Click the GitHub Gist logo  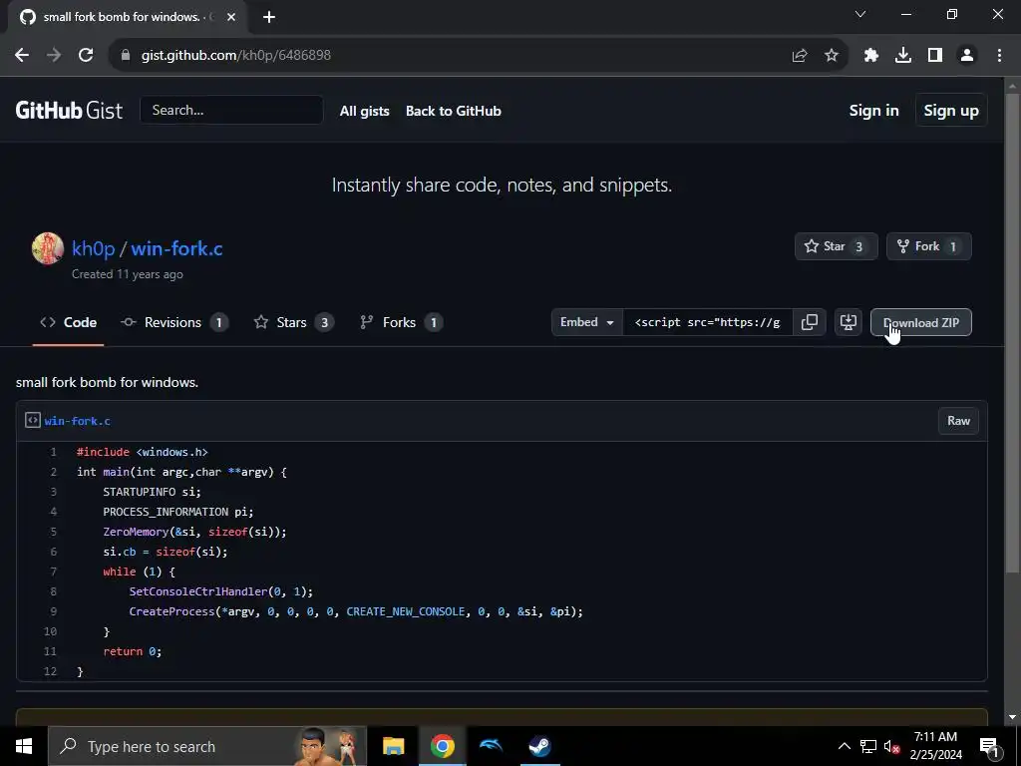point(69,110)
